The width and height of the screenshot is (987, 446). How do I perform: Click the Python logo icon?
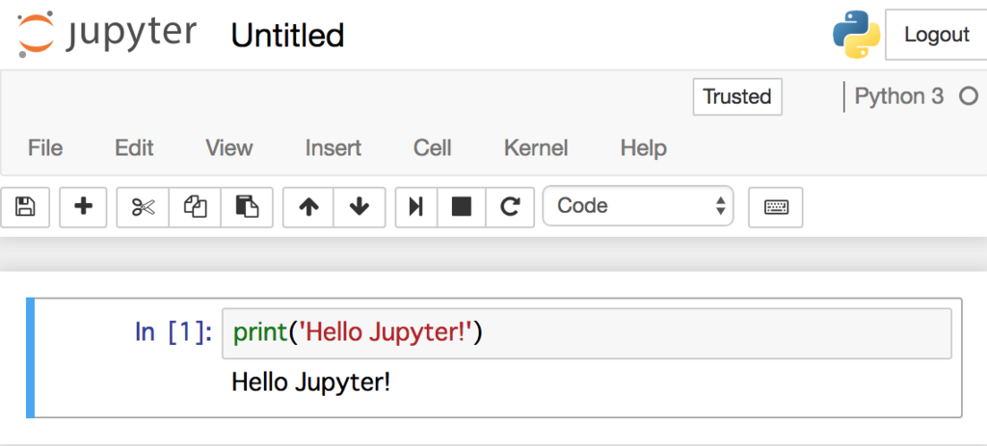(856, 35)
